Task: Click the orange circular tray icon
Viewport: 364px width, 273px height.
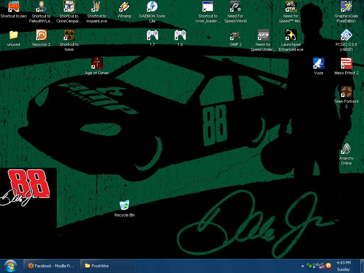Action: 328,266
